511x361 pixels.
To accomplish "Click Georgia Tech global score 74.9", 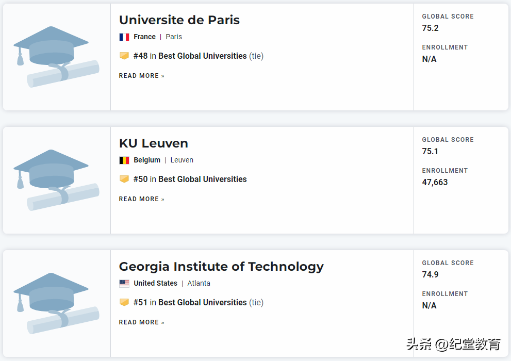I will (430, 275).
